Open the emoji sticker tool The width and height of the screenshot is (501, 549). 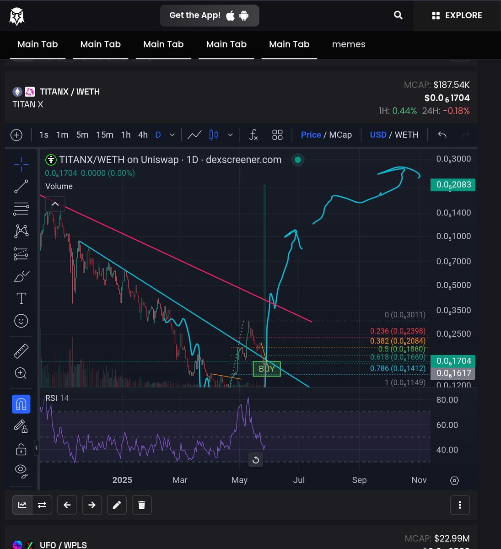(21, 321)
